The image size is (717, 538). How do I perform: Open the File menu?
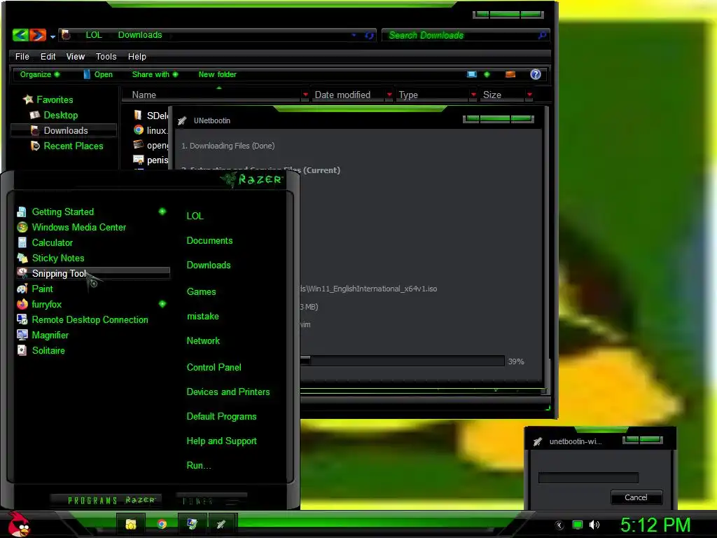(x=22, y=57)
